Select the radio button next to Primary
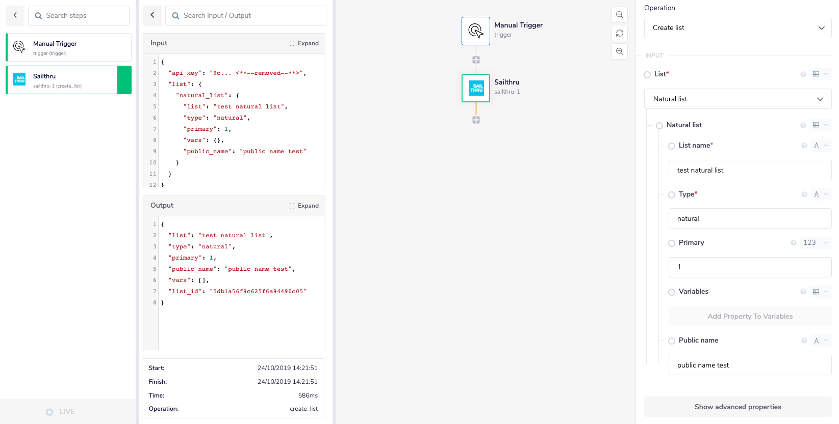 point(672,243)
